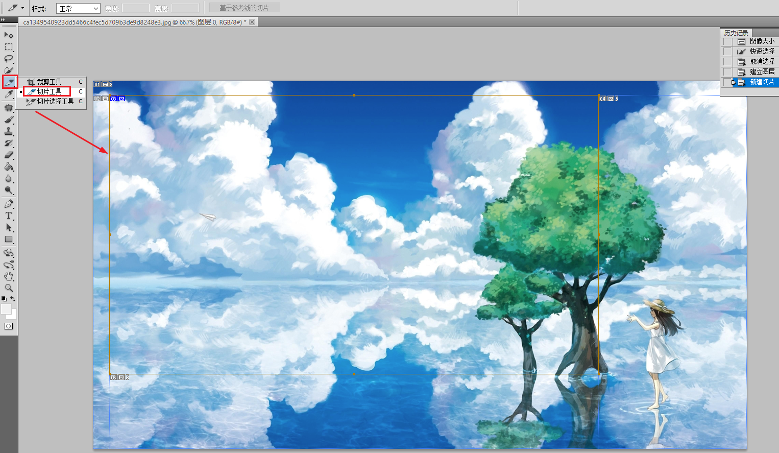Open the background color swatch
The height and width of the screenshot is (453, 779).
pyautogui.click(x=13, y=315)
